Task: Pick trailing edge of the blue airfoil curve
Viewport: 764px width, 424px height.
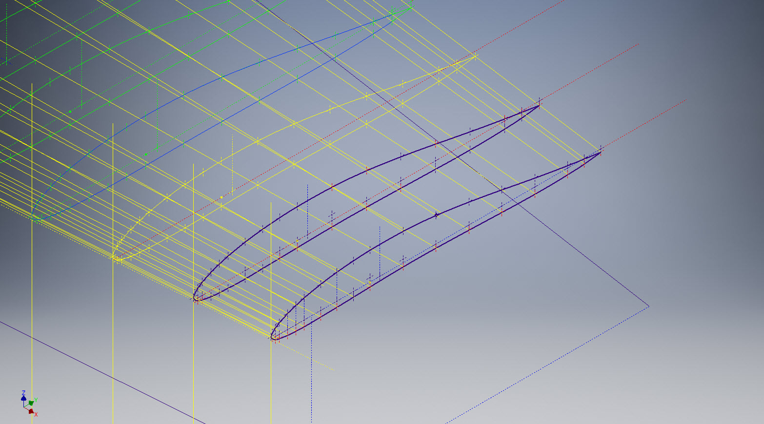Action: (x=393, y=15)
